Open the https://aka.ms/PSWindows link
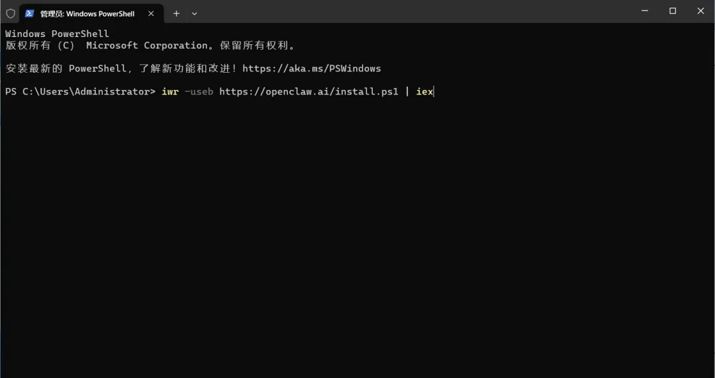Viewport: 715px width, 378px height. point(311,68)
